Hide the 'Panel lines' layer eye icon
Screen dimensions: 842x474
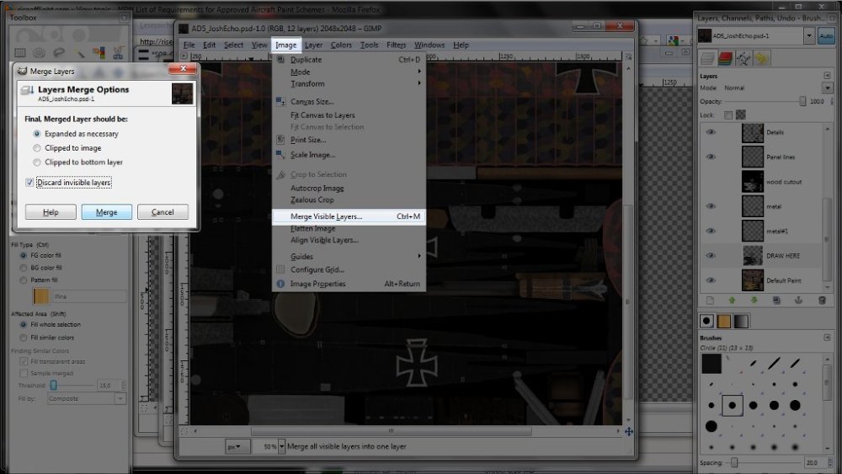tap(711, 157)
